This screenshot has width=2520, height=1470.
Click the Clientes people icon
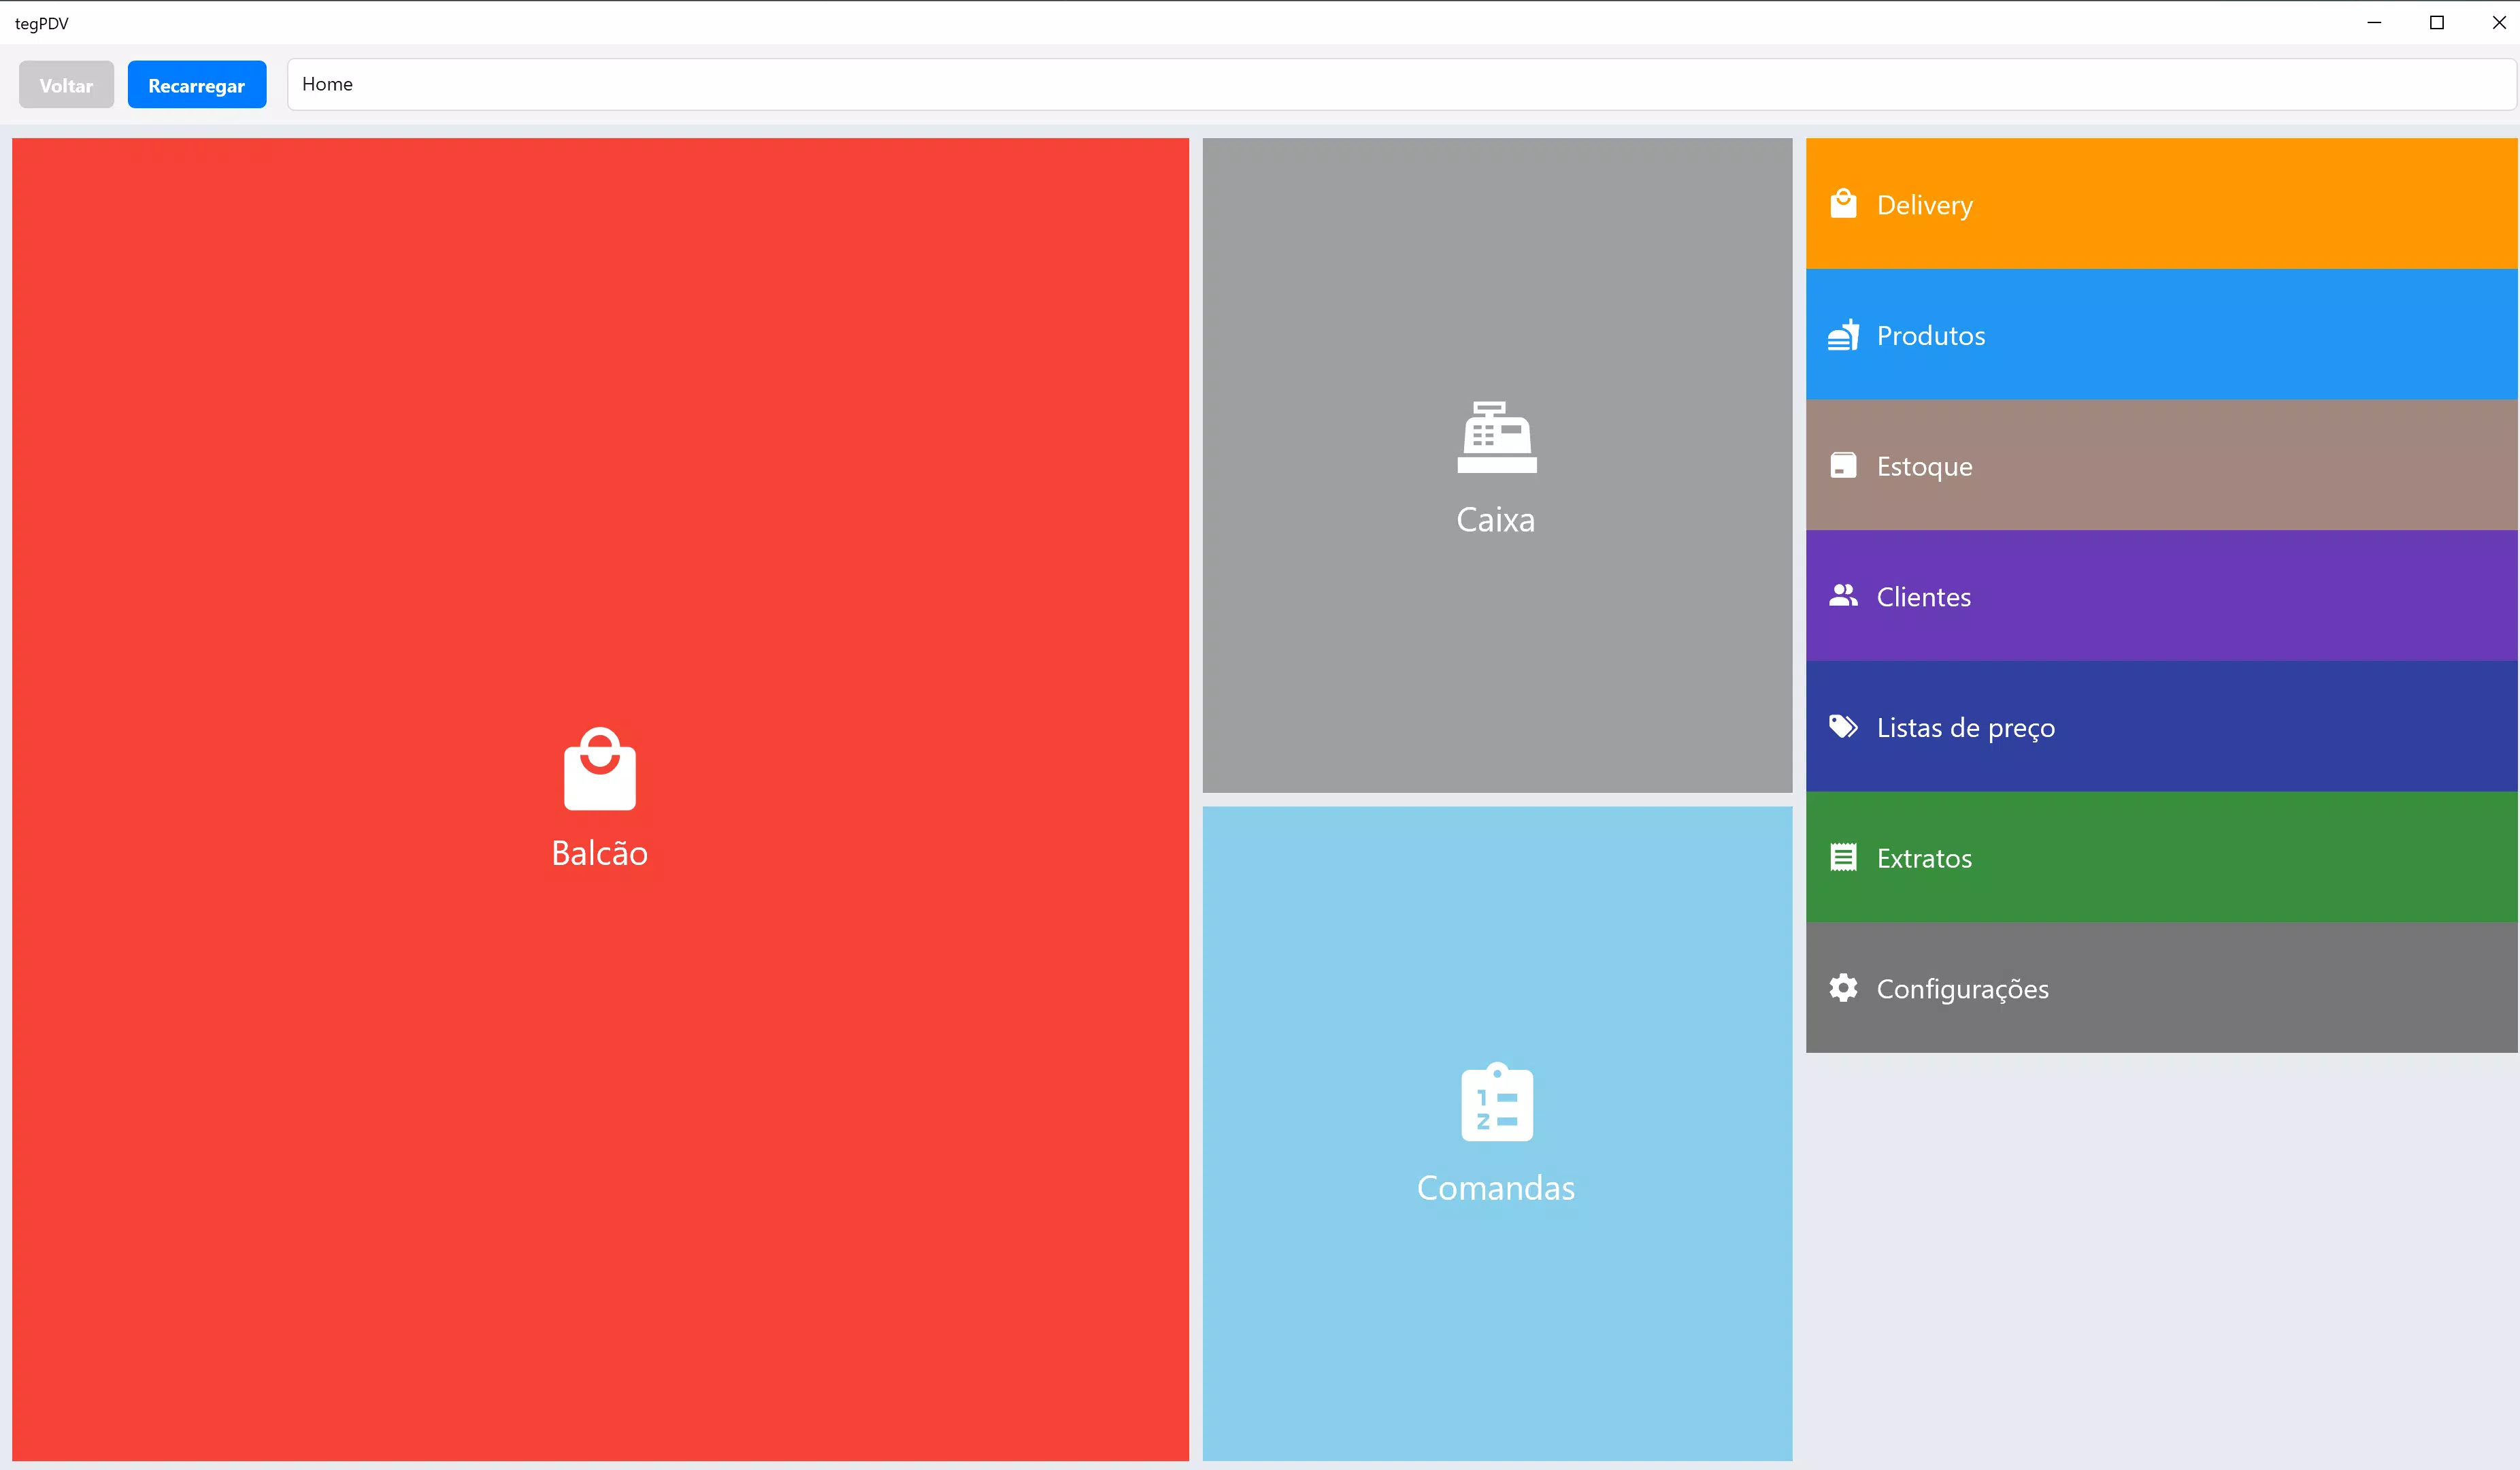pos(1843,595)
